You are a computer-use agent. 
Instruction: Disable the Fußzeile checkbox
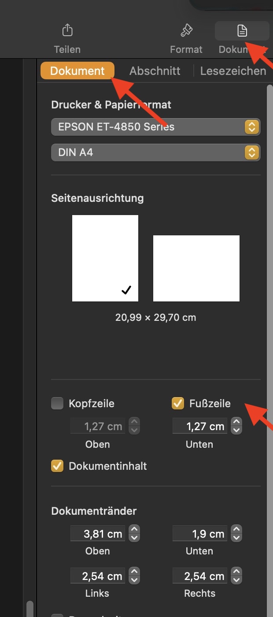click(x=178, y=403)
